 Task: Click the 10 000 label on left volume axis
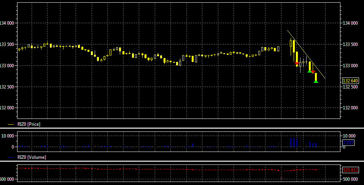click(8, 136)
